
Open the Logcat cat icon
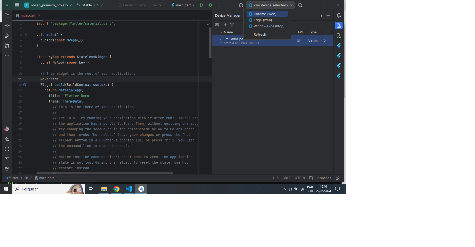(x=7, y=139)
